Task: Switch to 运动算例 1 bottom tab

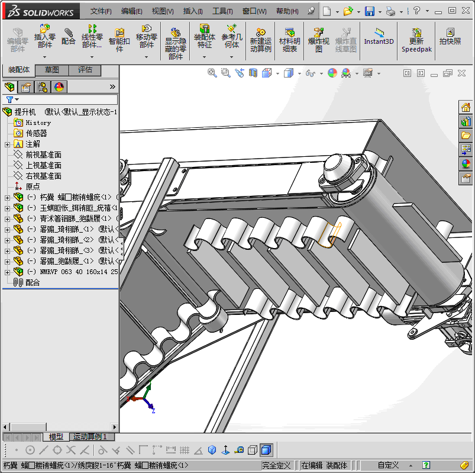Action: 90,437
